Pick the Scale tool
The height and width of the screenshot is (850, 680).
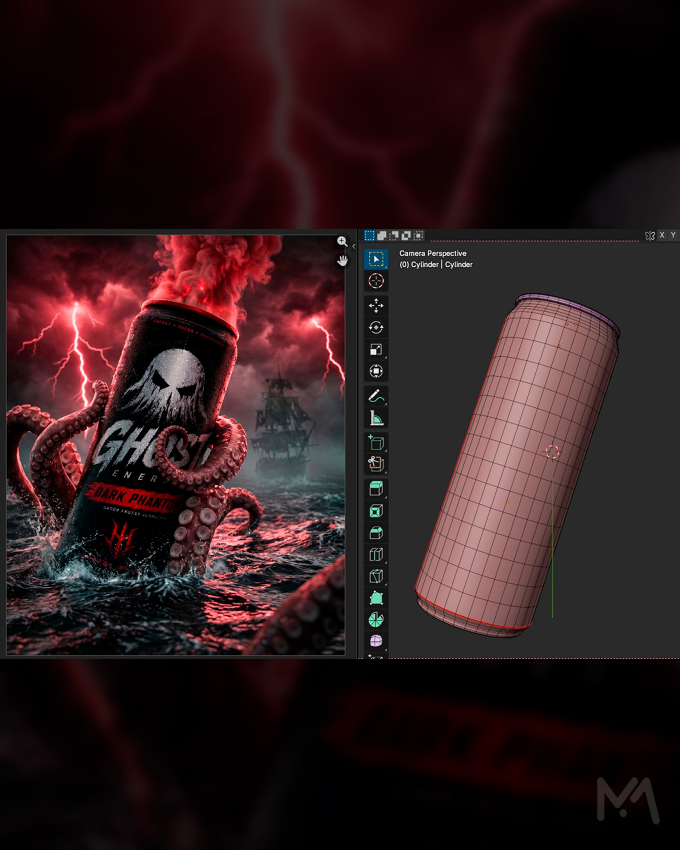[x=376, y=349]
